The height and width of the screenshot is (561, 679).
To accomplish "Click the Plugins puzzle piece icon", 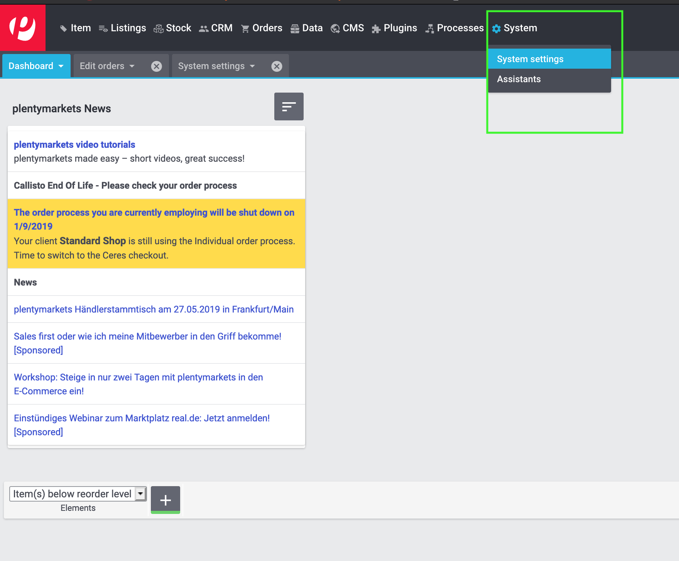I will [376, 29].
